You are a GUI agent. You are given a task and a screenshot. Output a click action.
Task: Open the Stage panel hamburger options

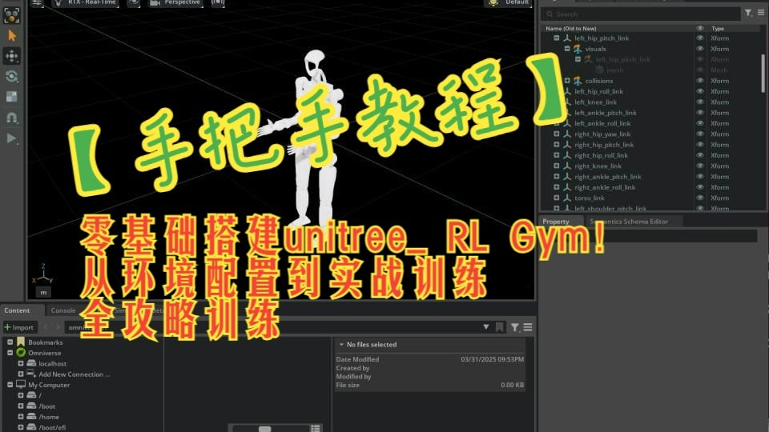coord(761,14)
